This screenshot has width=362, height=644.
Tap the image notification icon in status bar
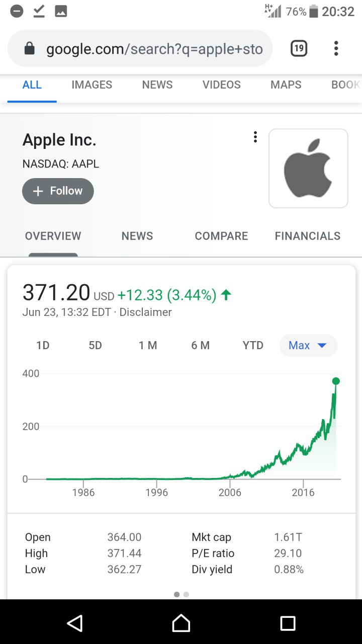61,11
